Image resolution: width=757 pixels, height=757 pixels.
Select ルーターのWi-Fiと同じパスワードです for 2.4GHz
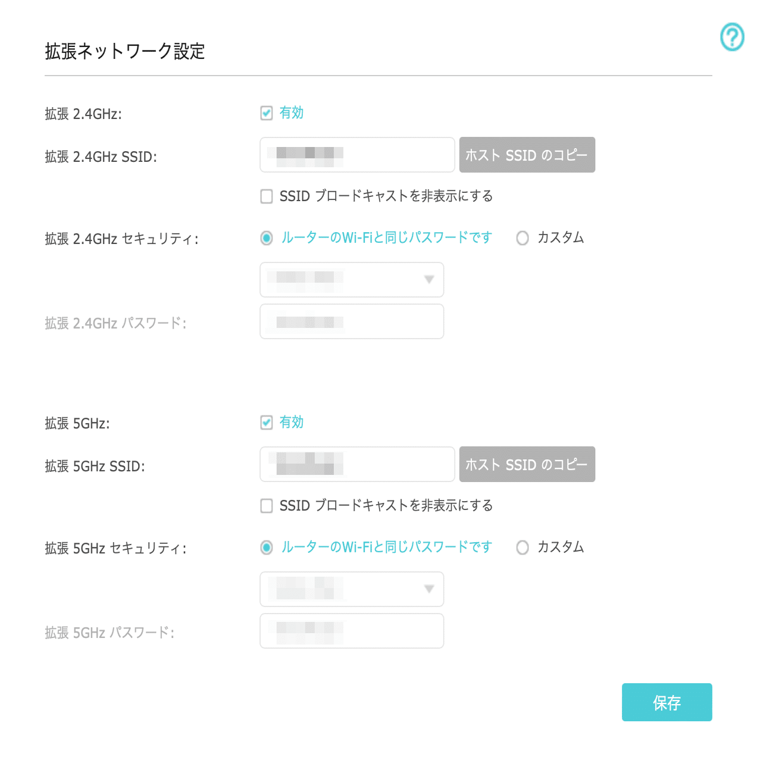[x=266, y=238]
